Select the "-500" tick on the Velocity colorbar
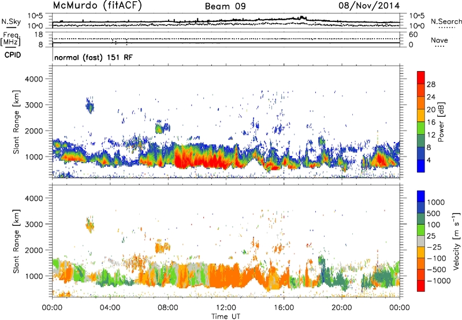462x320 pixels. (437, 270)
